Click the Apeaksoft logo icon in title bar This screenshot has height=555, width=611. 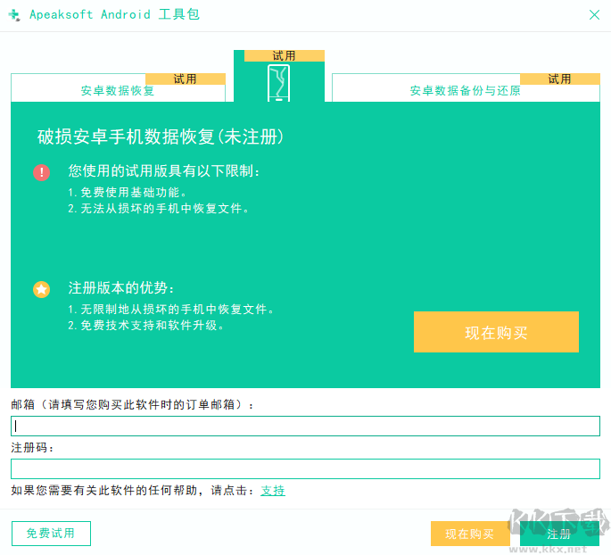[x=14, y=15]
